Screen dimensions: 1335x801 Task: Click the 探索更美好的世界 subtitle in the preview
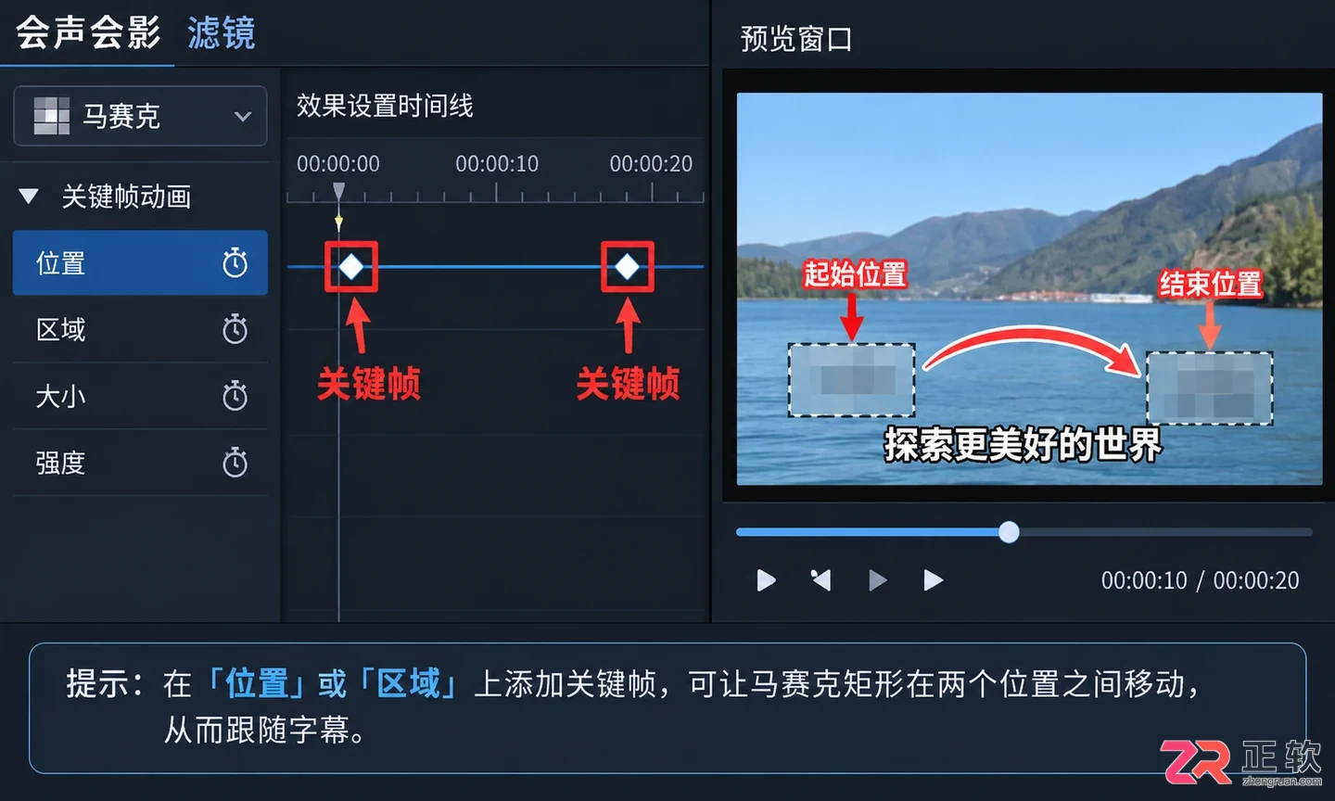(1023, 445)
